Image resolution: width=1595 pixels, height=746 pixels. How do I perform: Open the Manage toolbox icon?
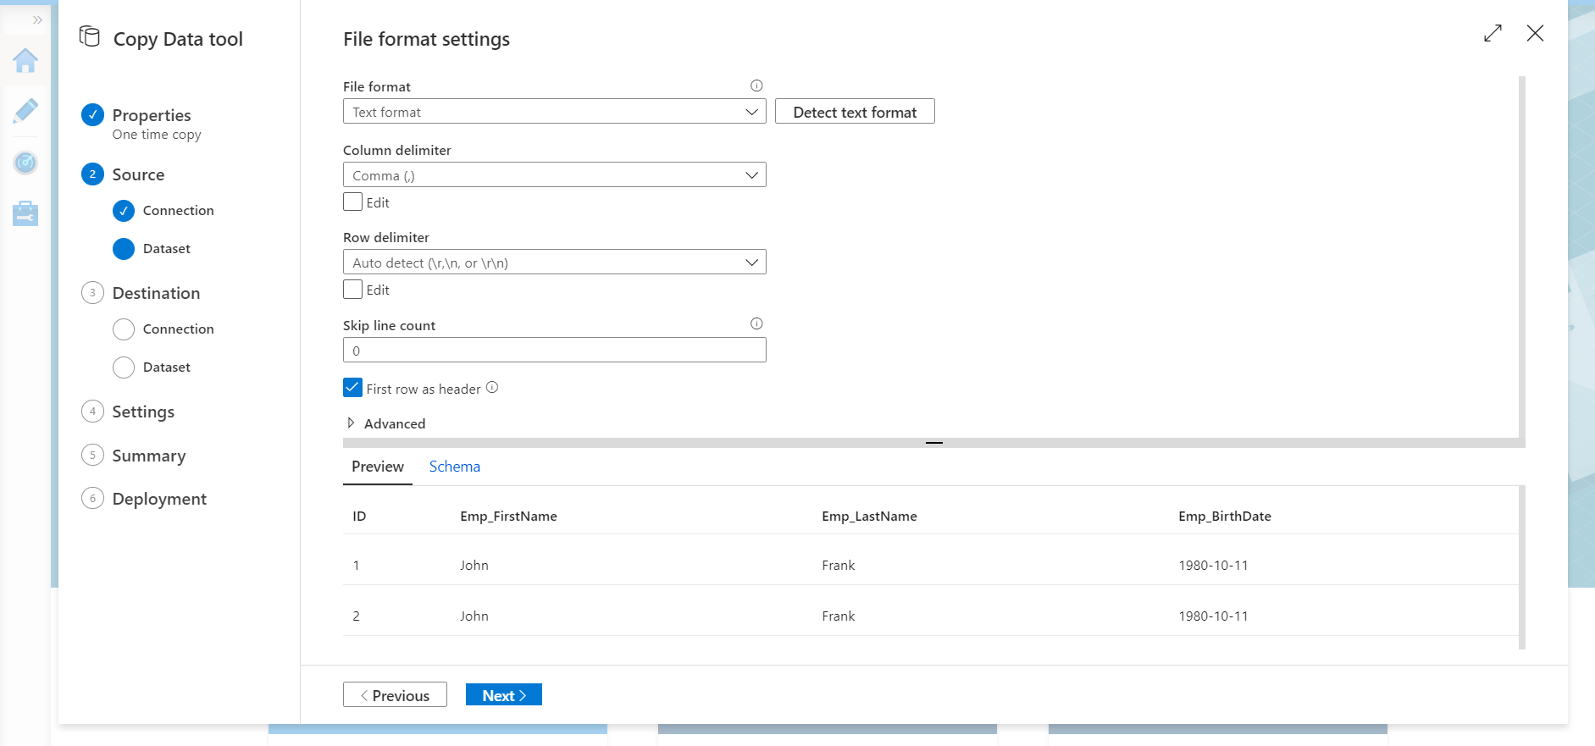click(x=25, y=213)
